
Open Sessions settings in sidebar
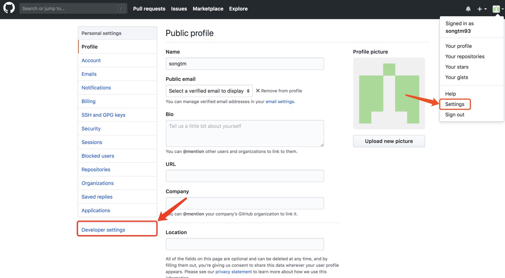point(117,142)
